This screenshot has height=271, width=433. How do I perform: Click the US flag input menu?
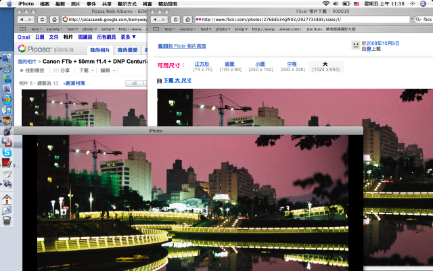(x=357, y=4)
